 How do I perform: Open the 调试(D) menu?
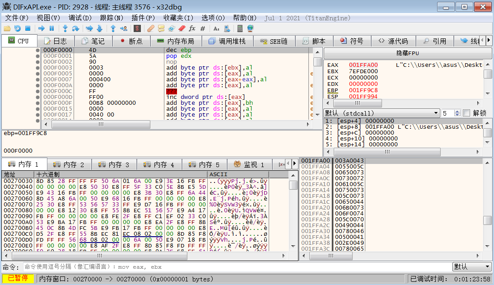pyautogui.click(x=80, y=18)
